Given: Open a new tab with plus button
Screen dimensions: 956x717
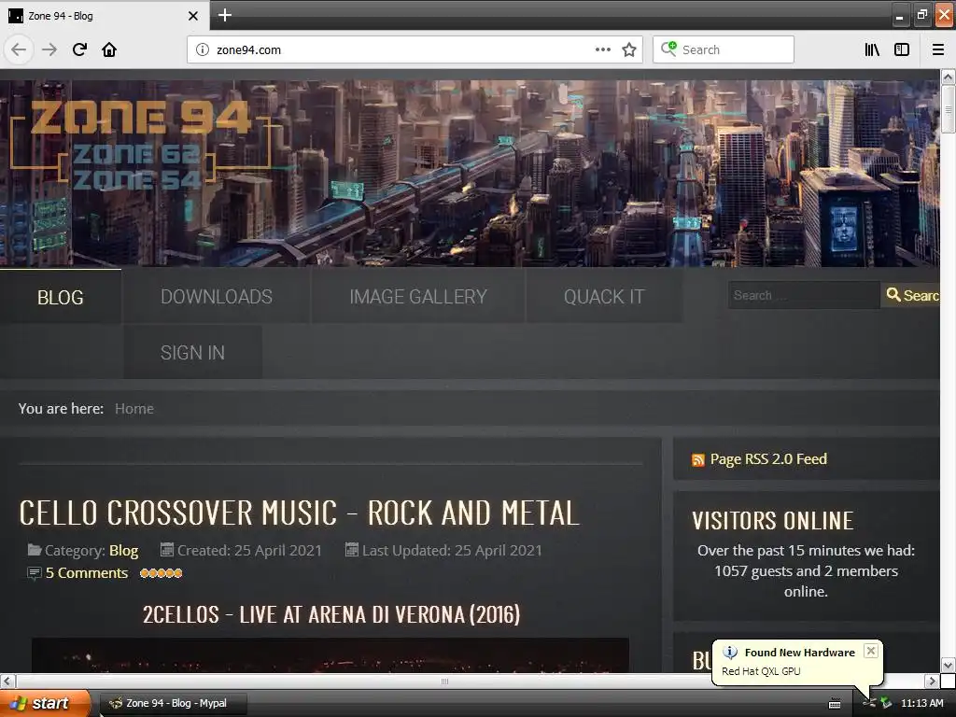Looking at the screenshot, I should pos(225,15).
